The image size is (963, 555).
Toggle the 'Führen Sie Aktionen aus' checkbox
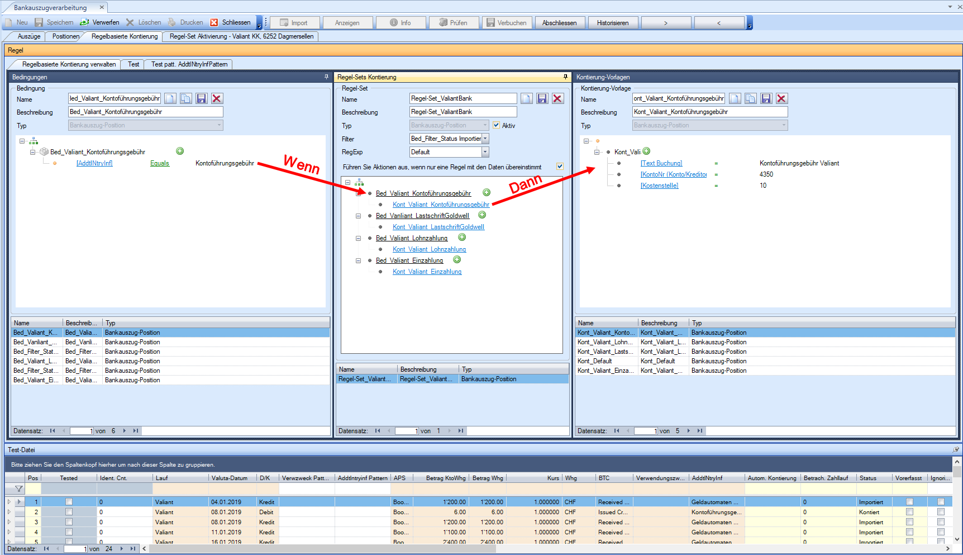pos(560,167)
